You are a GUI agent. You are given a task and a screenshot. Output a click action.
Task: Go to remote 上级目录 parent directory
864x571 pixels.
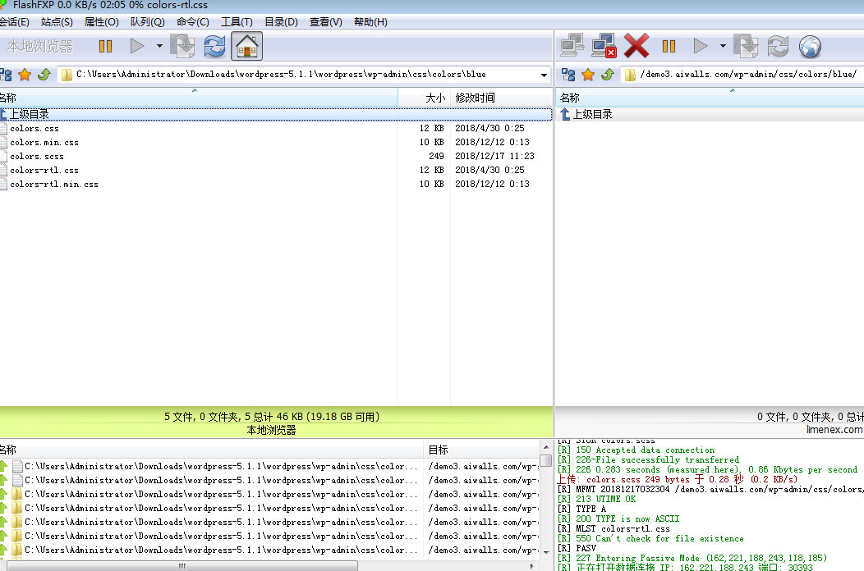[591, 115]
